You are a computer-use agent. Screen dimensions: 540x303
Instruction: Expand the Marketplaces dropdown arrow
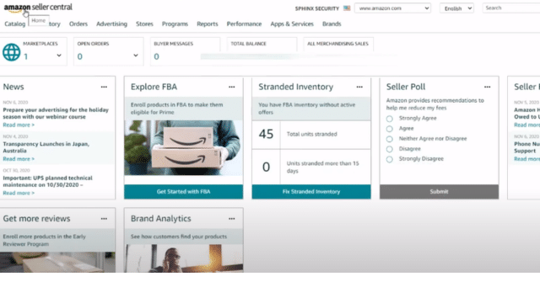59,56
